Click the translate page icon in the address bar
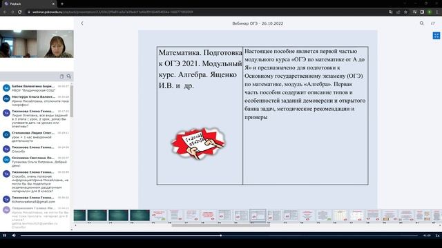The height and width of the screenshot is (248, 442). pos(390,12)
